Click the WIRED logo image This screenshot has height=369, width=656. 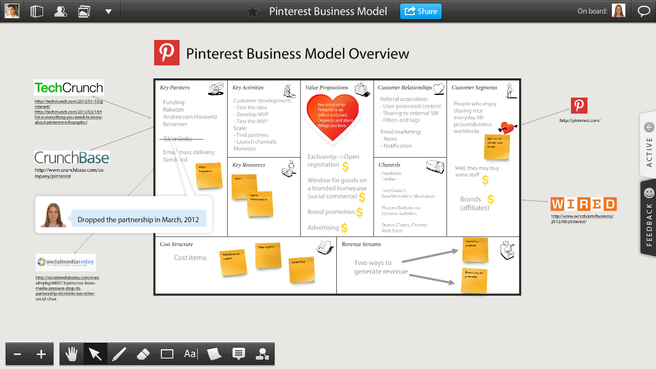pyautogui.click(x=583, y=203)
